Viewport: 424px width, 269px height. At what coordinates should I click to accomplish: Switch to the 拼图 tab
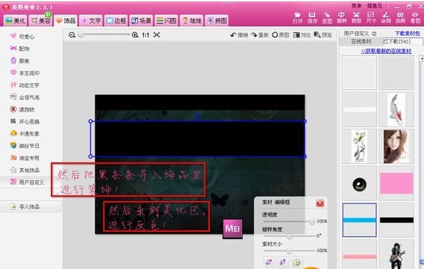coord(216,21)
